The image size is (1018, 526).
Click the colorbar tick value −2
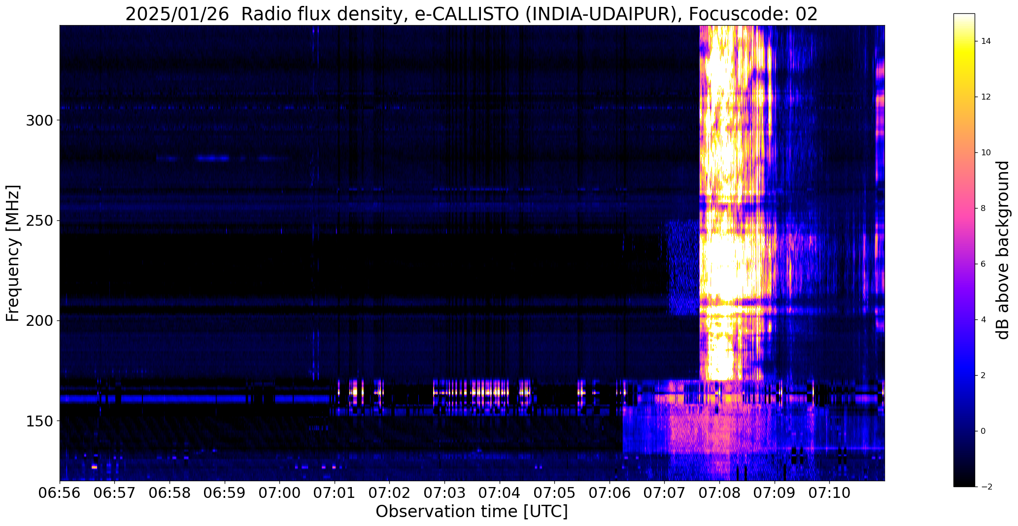click(986, 487)
